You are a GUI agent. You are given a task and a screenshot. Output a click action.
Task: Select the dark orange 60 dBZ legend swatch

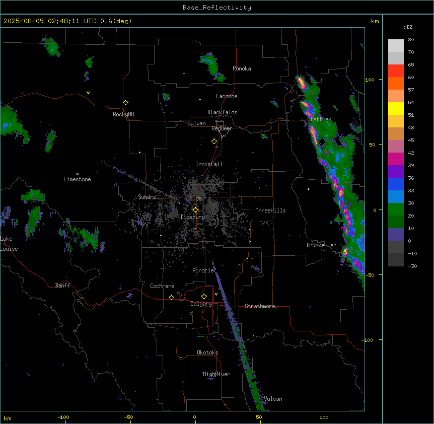(x=396, y=83)
